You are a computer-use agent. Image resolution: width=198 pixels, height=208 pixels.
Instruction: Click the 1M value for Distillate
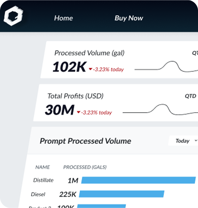coord(73,181)
